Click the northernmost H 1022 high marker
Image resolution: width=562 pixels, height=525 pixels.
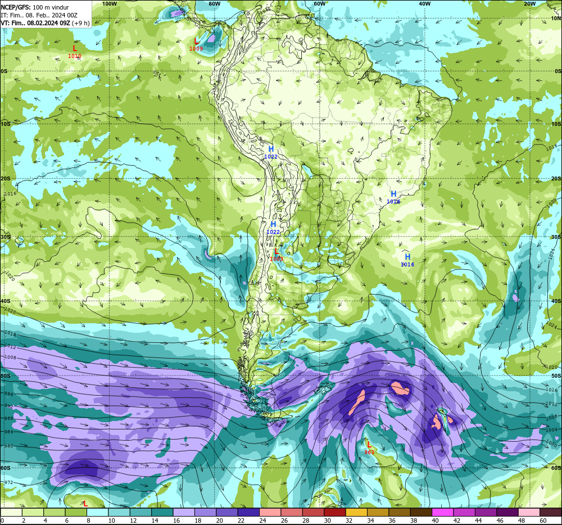pyautogui.click(x=271, y=152)
